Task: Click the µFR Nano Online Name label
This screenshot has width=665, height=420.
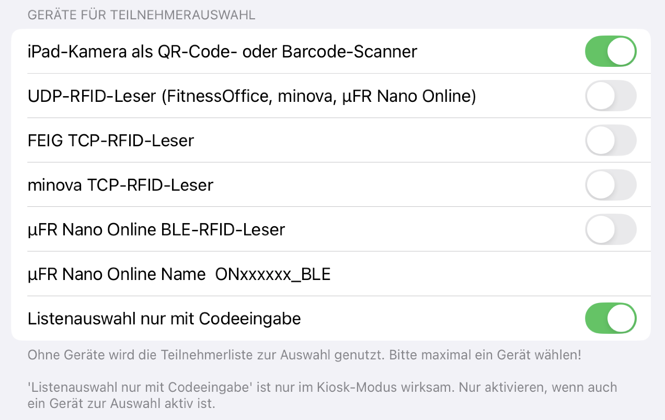Action: 116,274
